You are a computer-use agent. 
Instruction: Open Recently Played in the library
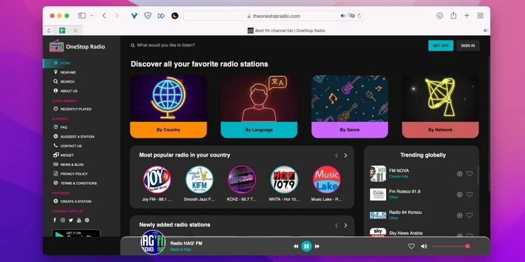tap(72, 109)
